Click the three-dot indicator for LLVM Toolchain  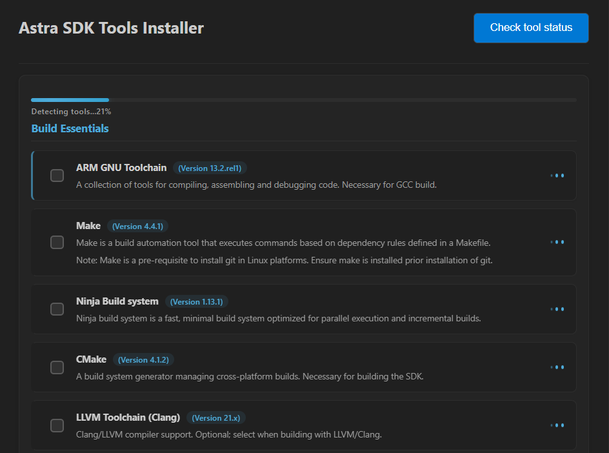tap(557, 425)
